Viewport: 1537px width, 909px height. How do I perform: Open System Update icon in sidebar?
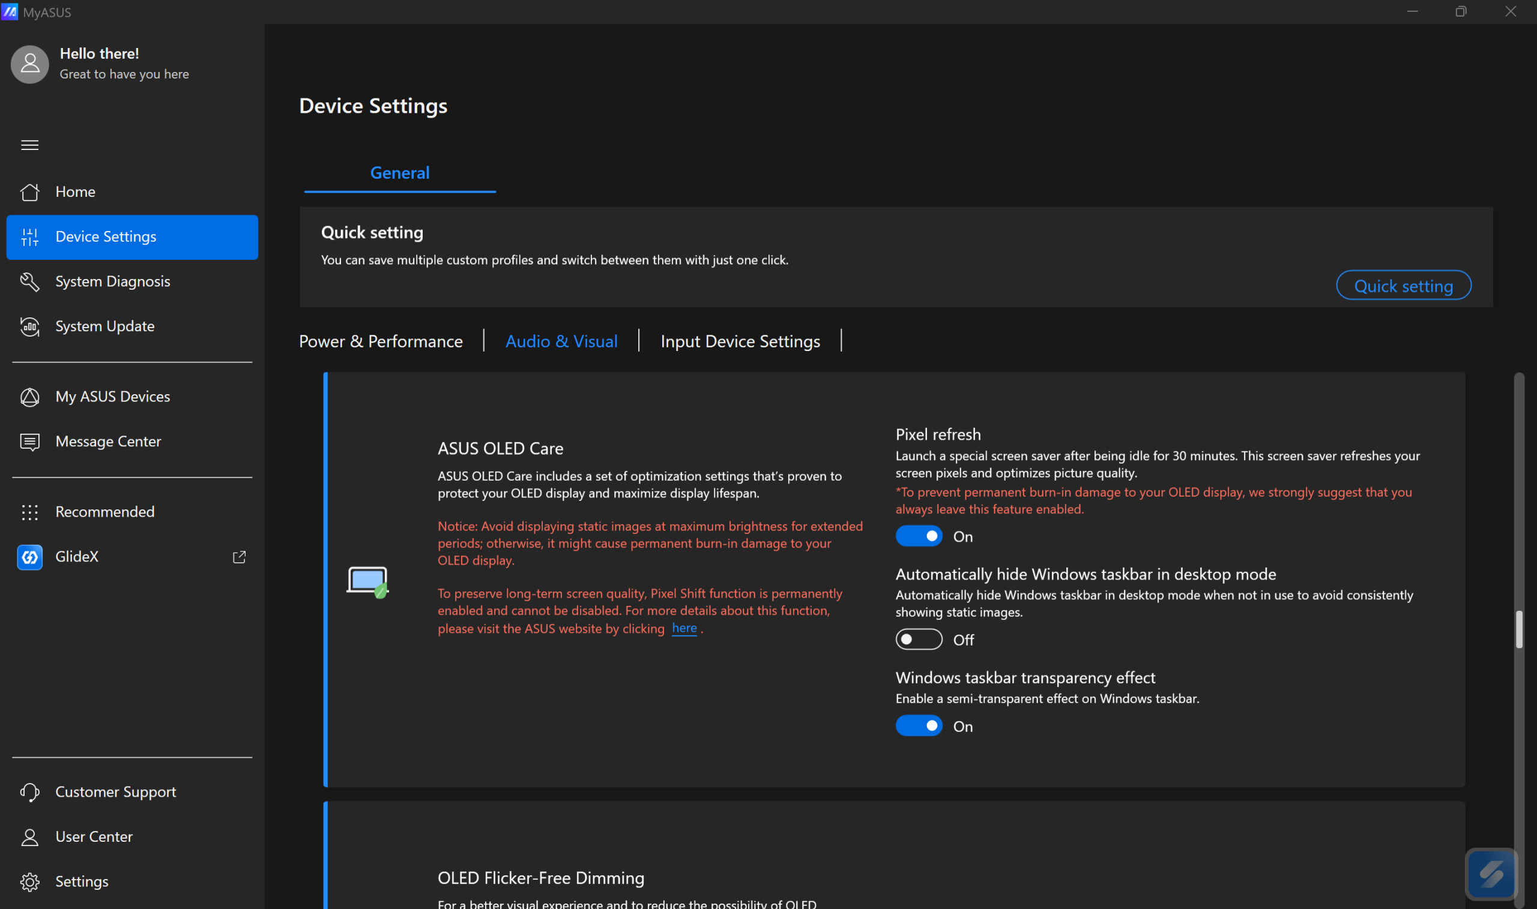pyautogui.click(x=29, y=326)
